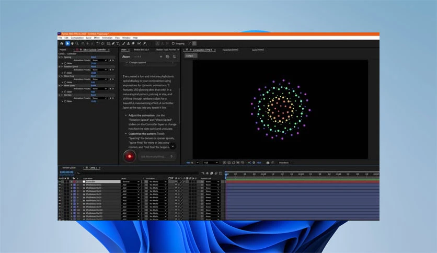The image size is (437, 253).
Task: Click the Controller layer white color swatch
Action: pos(84,182)
